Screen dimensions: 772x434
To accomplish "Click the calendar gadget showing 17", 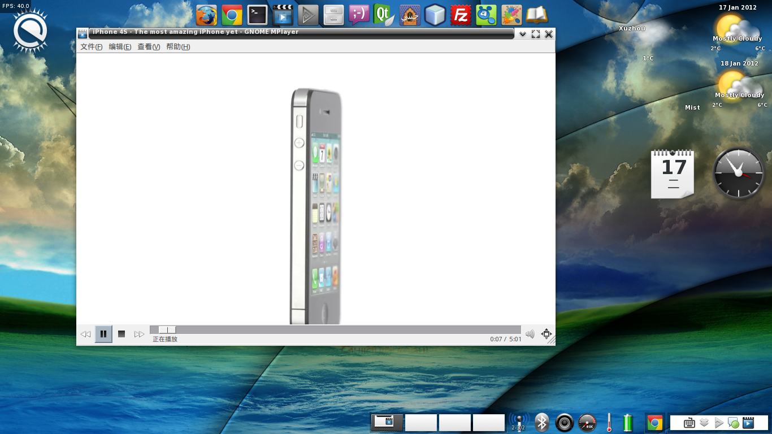I will click(x=673, y=173).
